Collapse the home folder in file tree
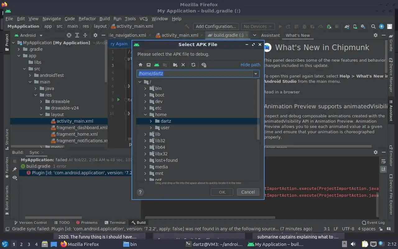The height and width of the screenshot is (249, 398). click(145, 115)
